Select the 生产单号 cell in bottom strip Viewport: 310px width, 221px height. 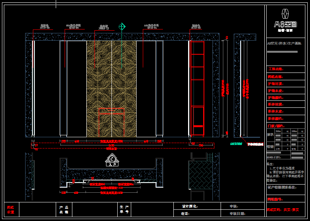[124, 210]
